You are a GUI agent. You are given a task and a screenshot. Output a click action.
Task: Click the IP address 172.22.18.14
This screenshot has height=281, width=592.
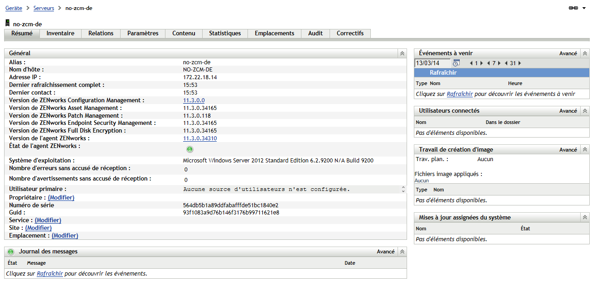200,77
